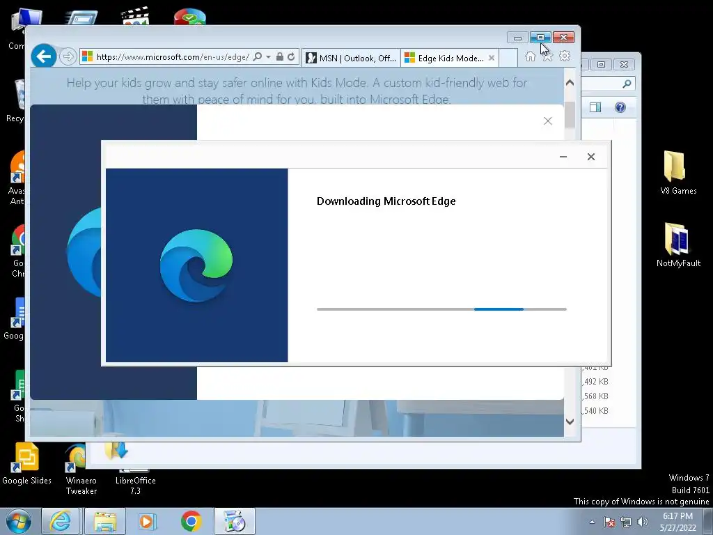
Task: Select the Winaero Tweaker desktop shortcut
Action: point(81,470)
